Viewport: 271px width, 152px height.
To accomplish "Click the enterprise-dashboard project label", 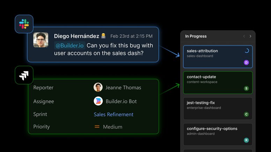I will [204, 108].
